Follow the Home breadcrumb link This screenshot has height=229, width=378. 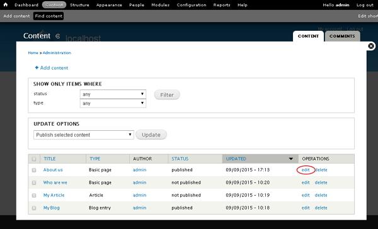33,53
